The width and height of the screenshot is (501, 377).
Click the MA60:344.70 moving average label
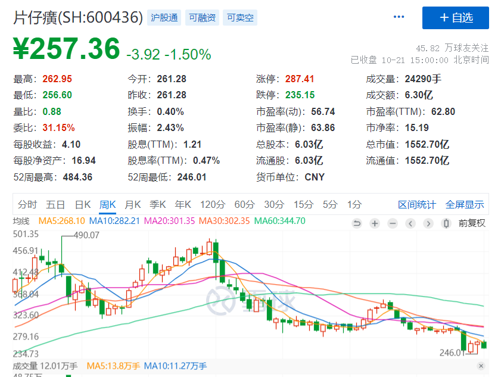[279, 221]
